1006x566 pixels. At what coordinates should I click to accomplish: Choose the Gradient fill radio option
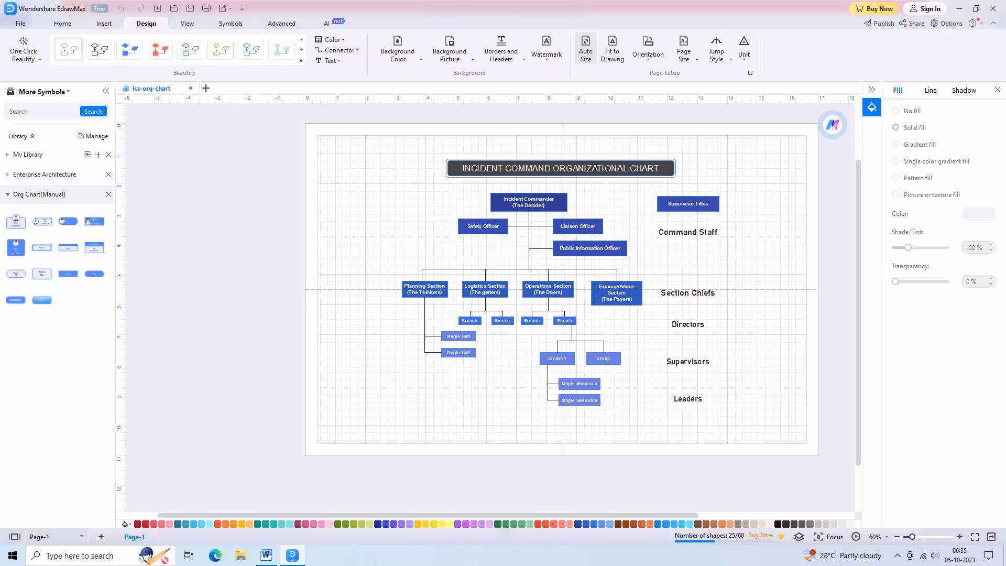[896, 144]
